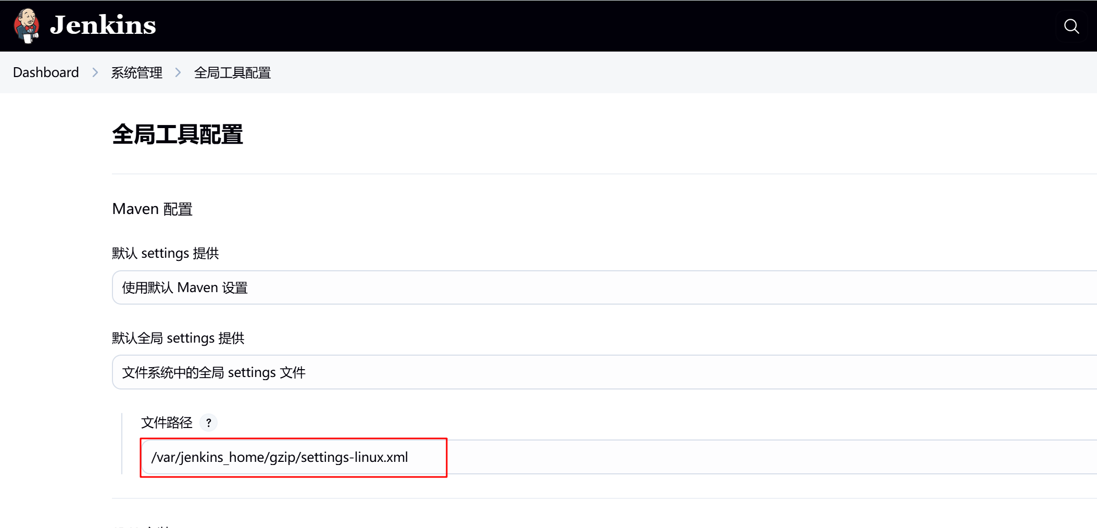Expand chevron after 系统管理 breadcrumb
This screenshot has height=528, width=1097.
point(178,72)
